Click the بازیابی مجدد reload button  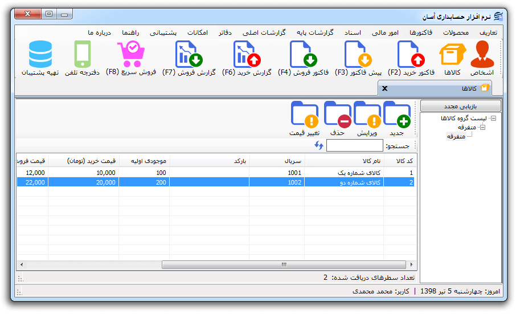click(460, 107)
